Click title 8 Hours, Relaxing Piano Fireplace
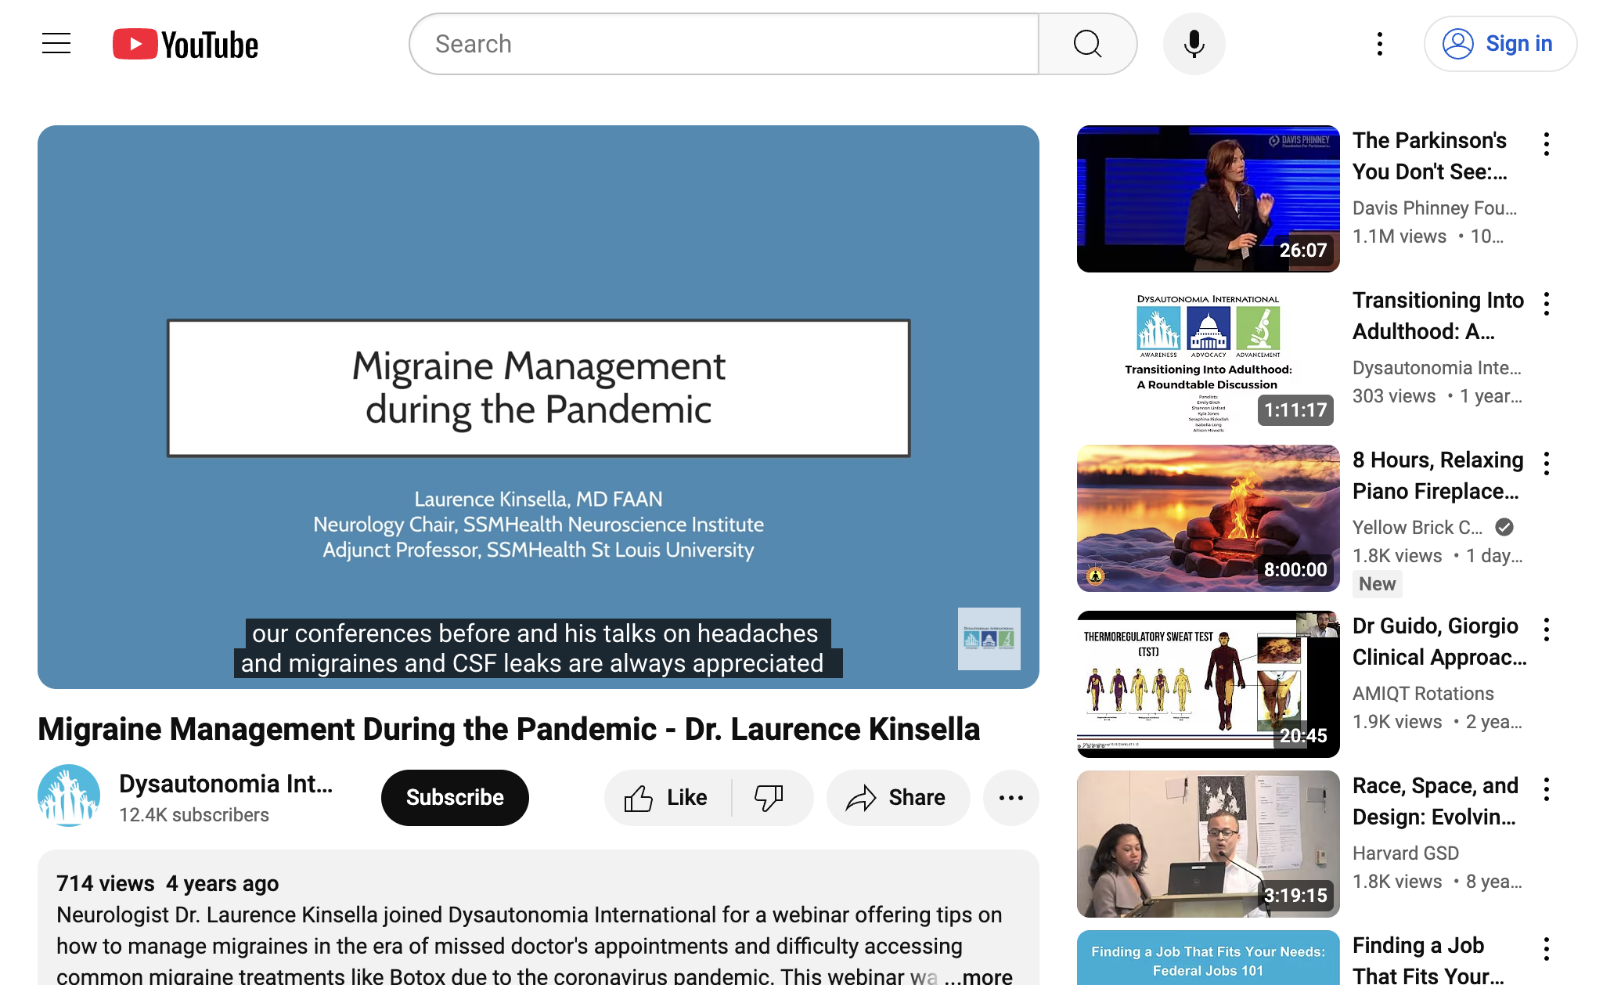The image size is (1603, 985). [1438, 475]
